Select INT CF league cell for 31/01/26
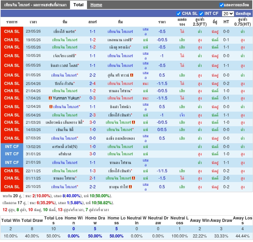The height and width of the screenshot is (242, 253). pyautogui.click(x=12, y=154)
